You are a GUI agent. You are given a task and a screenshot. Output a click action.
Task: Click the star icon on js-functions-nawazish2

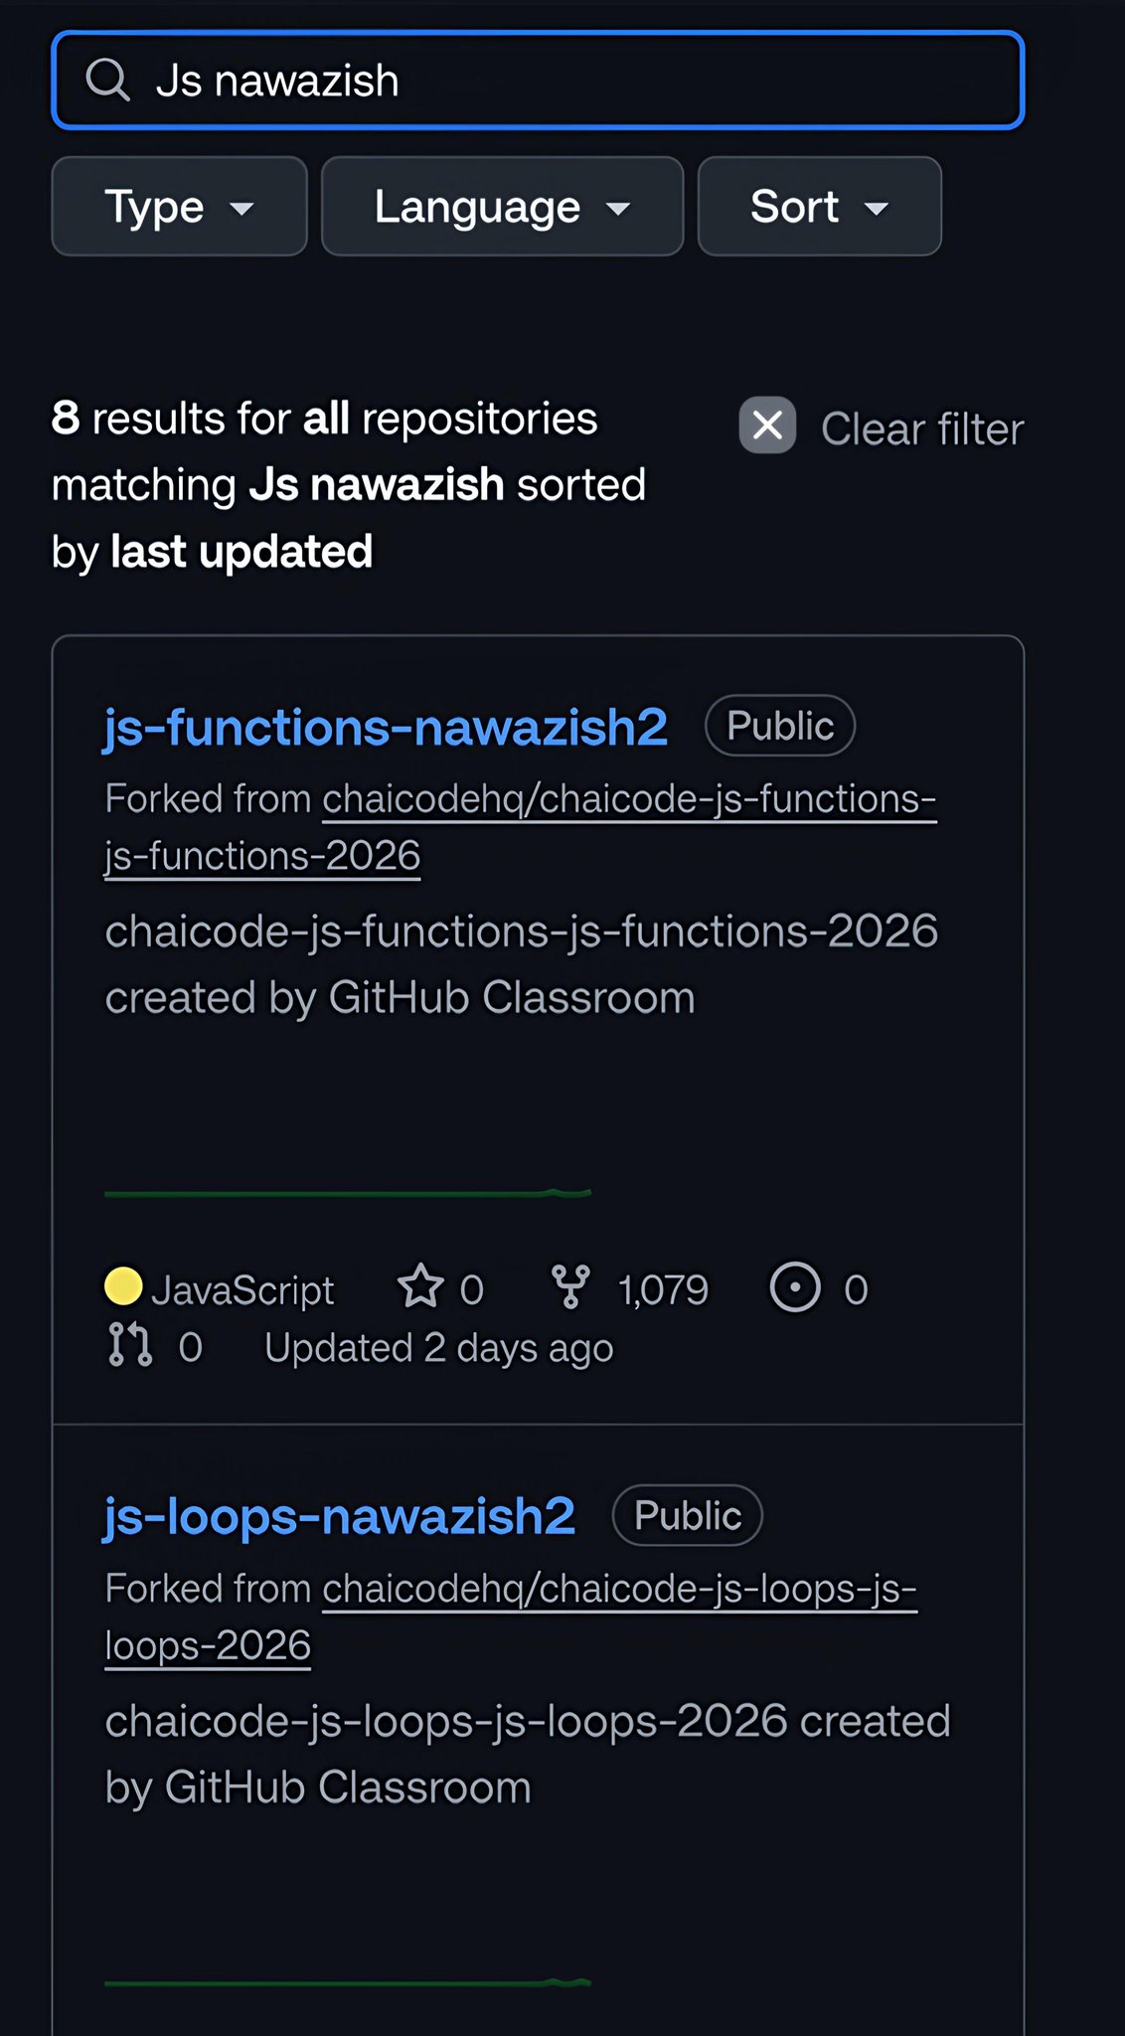420,1286
